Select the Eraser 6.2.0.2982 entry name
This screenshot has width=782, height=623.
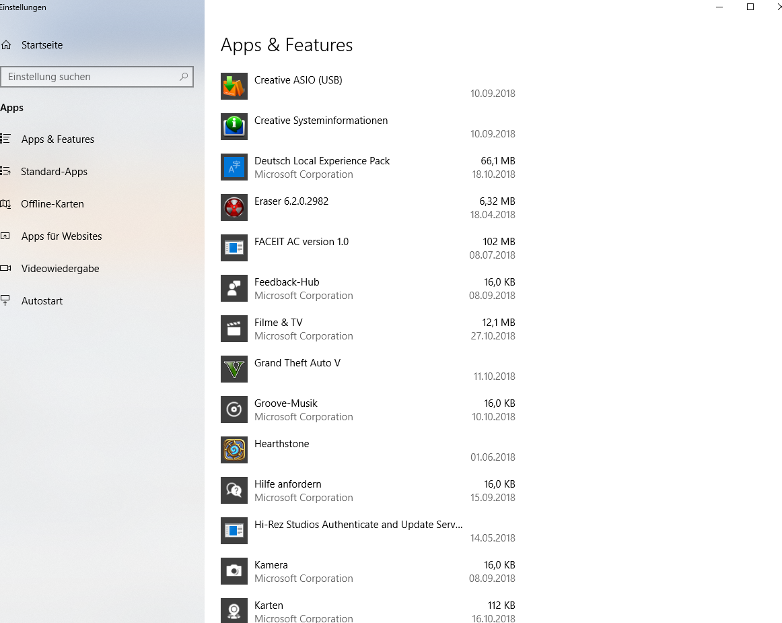pos(291,201)
